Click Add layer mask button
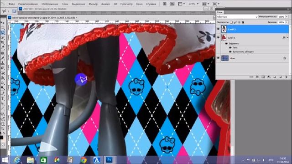The height and width of the screenshot is (164, 292). click(x=263, y=77)
